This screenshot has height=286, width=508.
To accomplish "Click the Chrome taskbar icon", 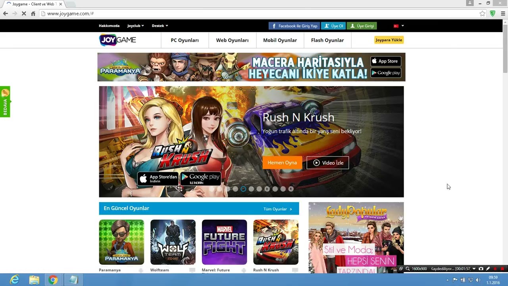I will click(53, 280).
